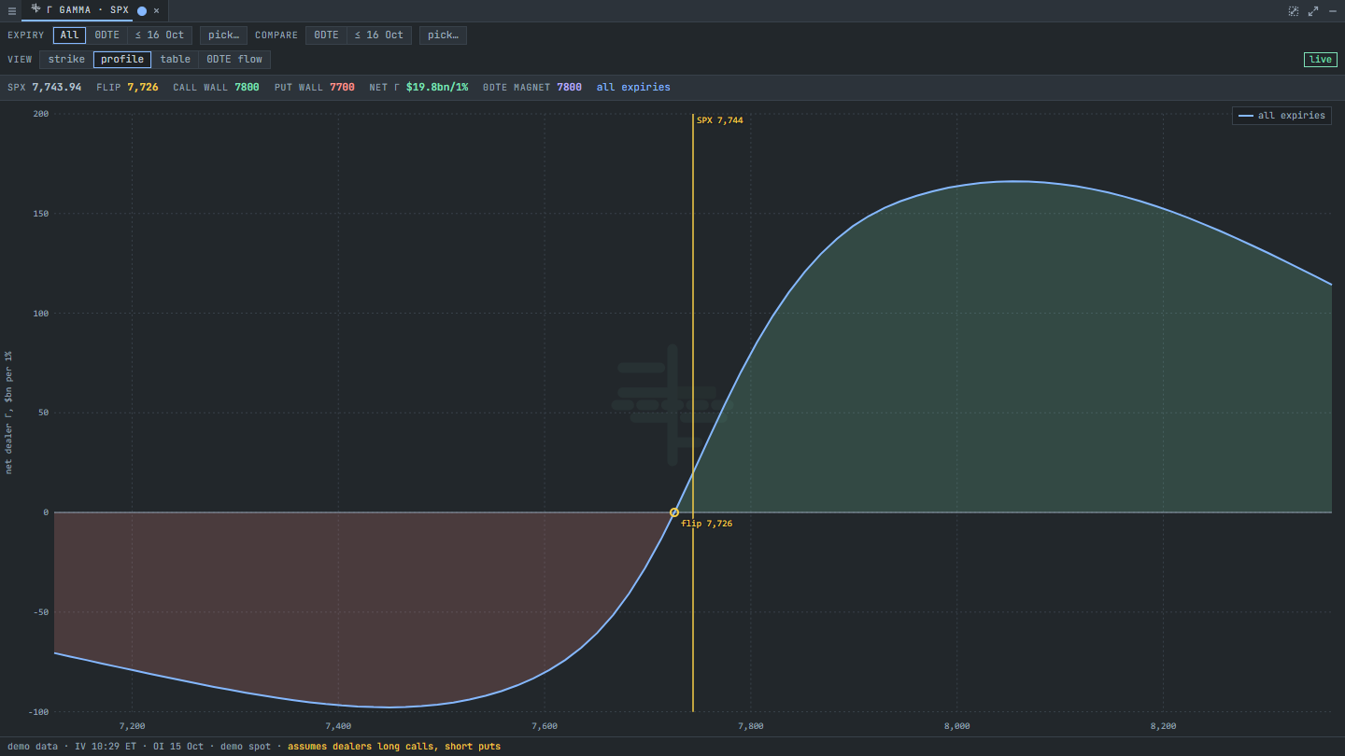Image resolution: width=1345 pixels, height=756 pixels.
Task: Toggle the live status badge
Action: (x=1321, y=60)
